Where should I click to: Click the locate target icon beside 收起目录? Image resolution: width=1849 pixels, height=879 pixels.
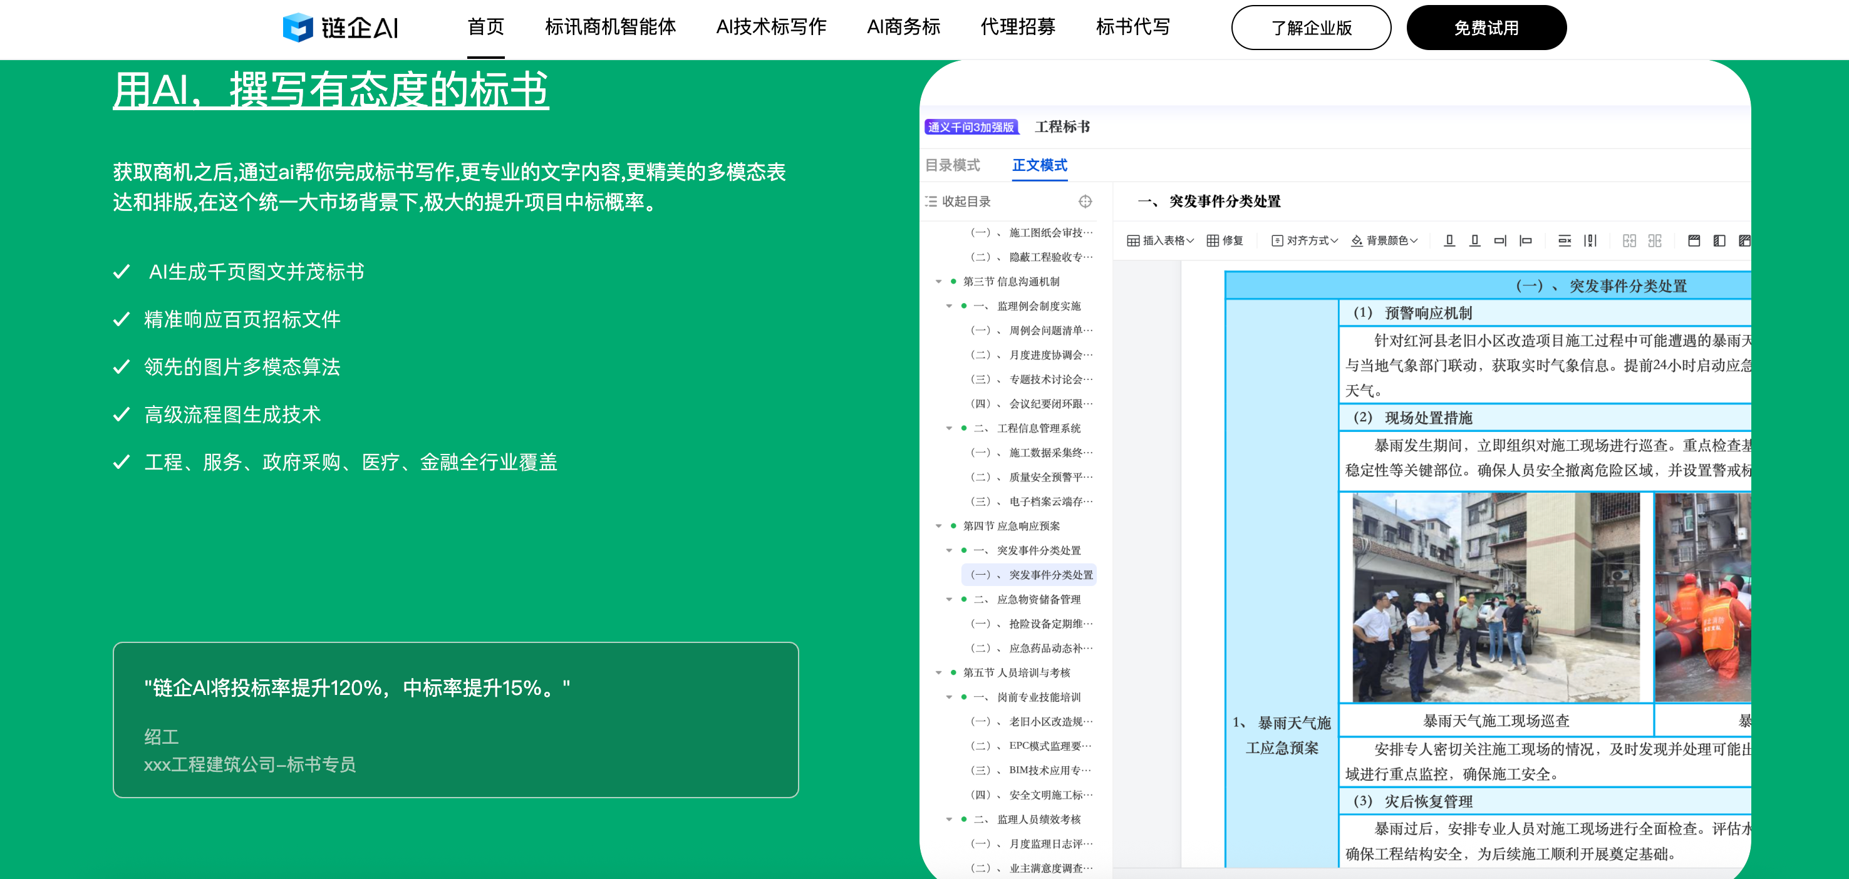click(x=1085, y=202)
